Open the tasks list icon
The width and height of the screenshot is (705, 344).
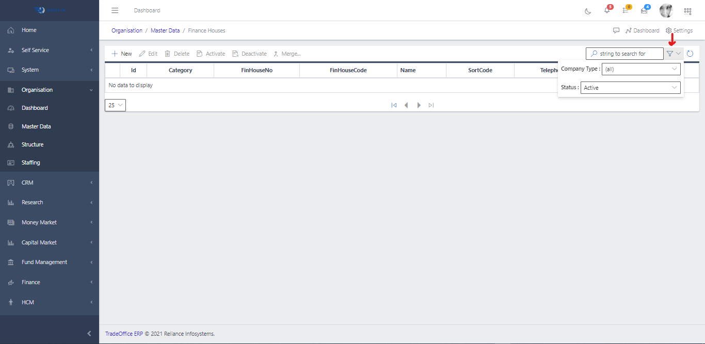(x=626, y=10)
